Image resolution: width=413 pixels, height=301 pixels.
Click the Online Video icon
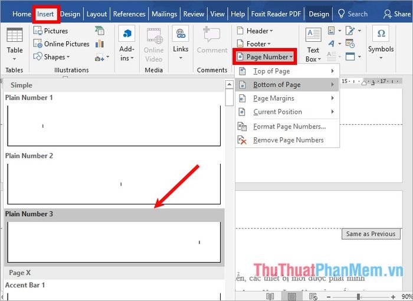point(155,36)
